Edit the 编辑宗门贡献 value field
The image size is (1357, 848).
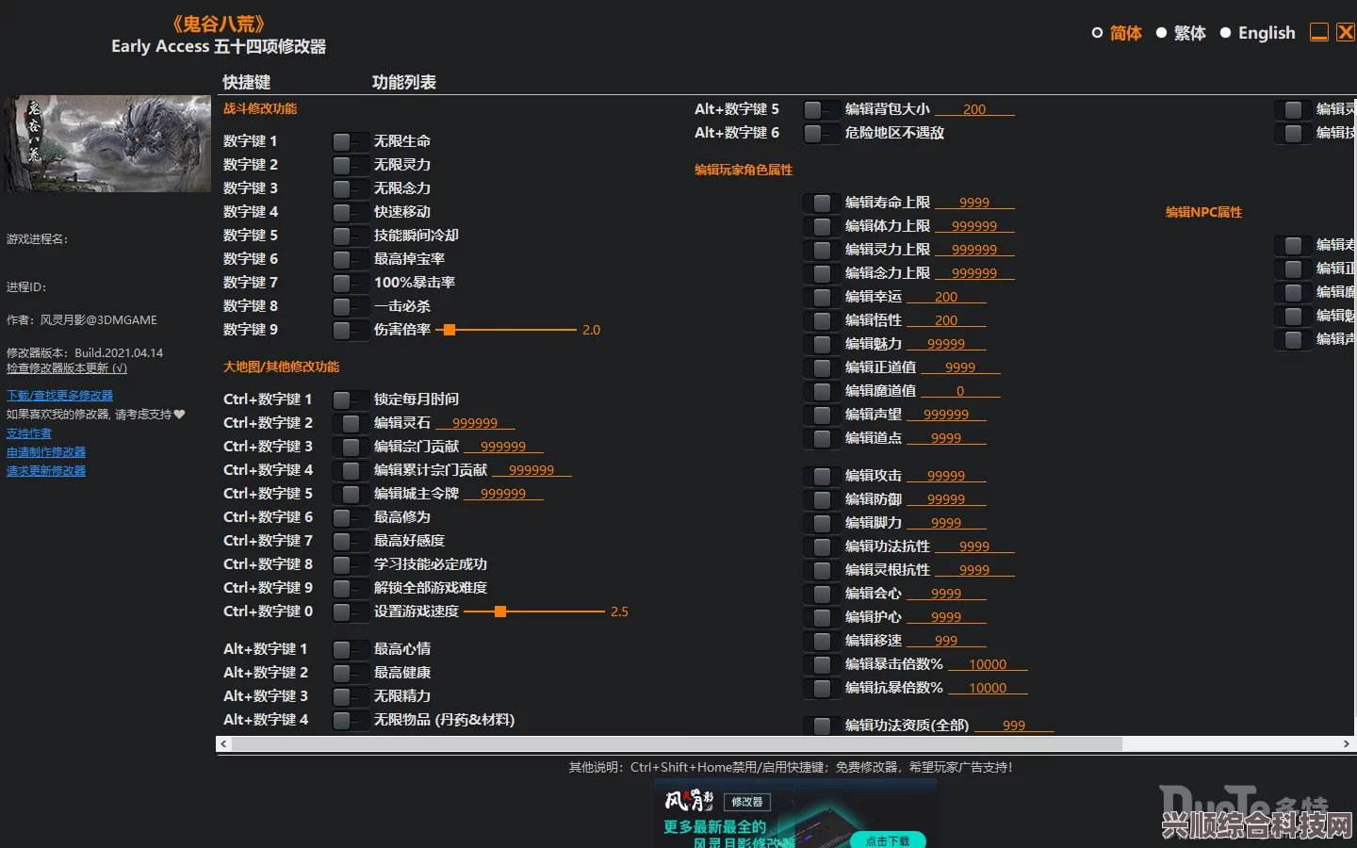pos(503,447)
